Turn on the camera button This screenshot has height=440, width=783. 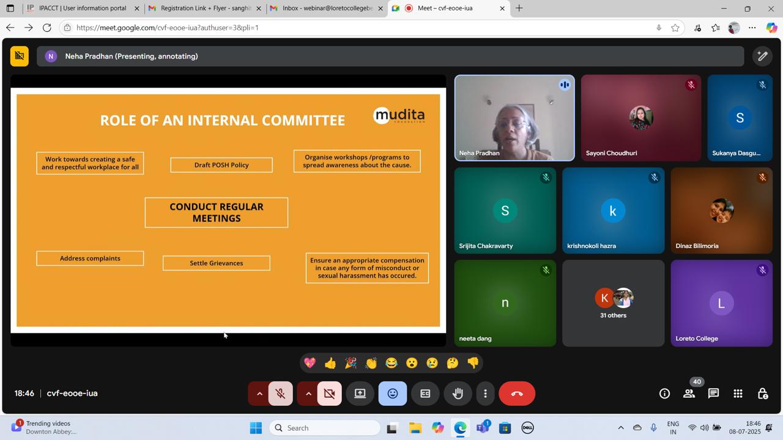[330, 394]
